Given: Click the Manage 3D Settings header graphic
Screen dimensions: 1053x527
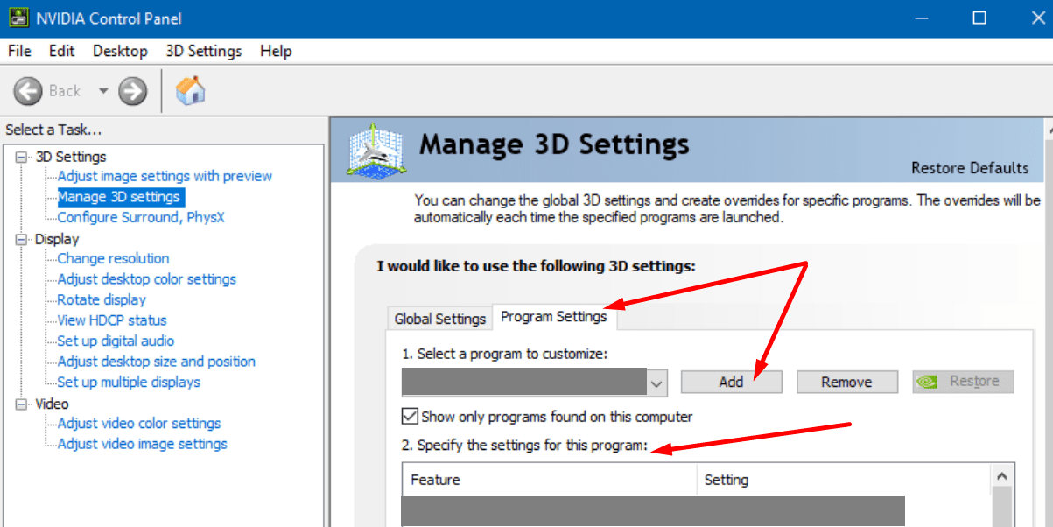Looking at the screenshot, I should (376, 151).
